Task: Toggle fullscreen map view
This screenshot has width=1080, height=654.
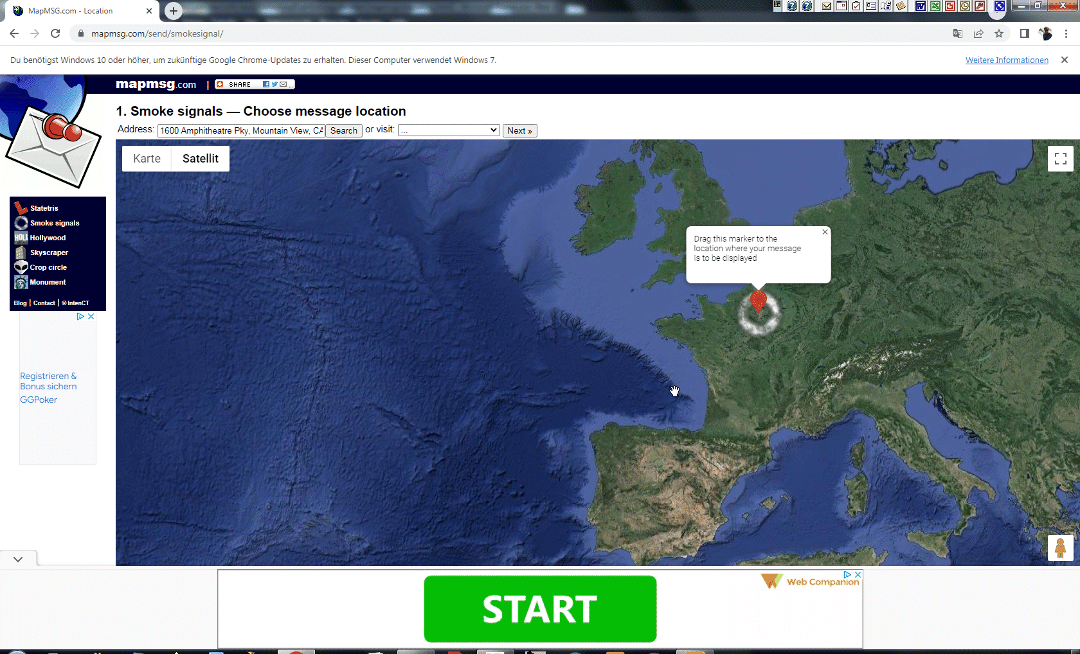Action: point(1061,159)
